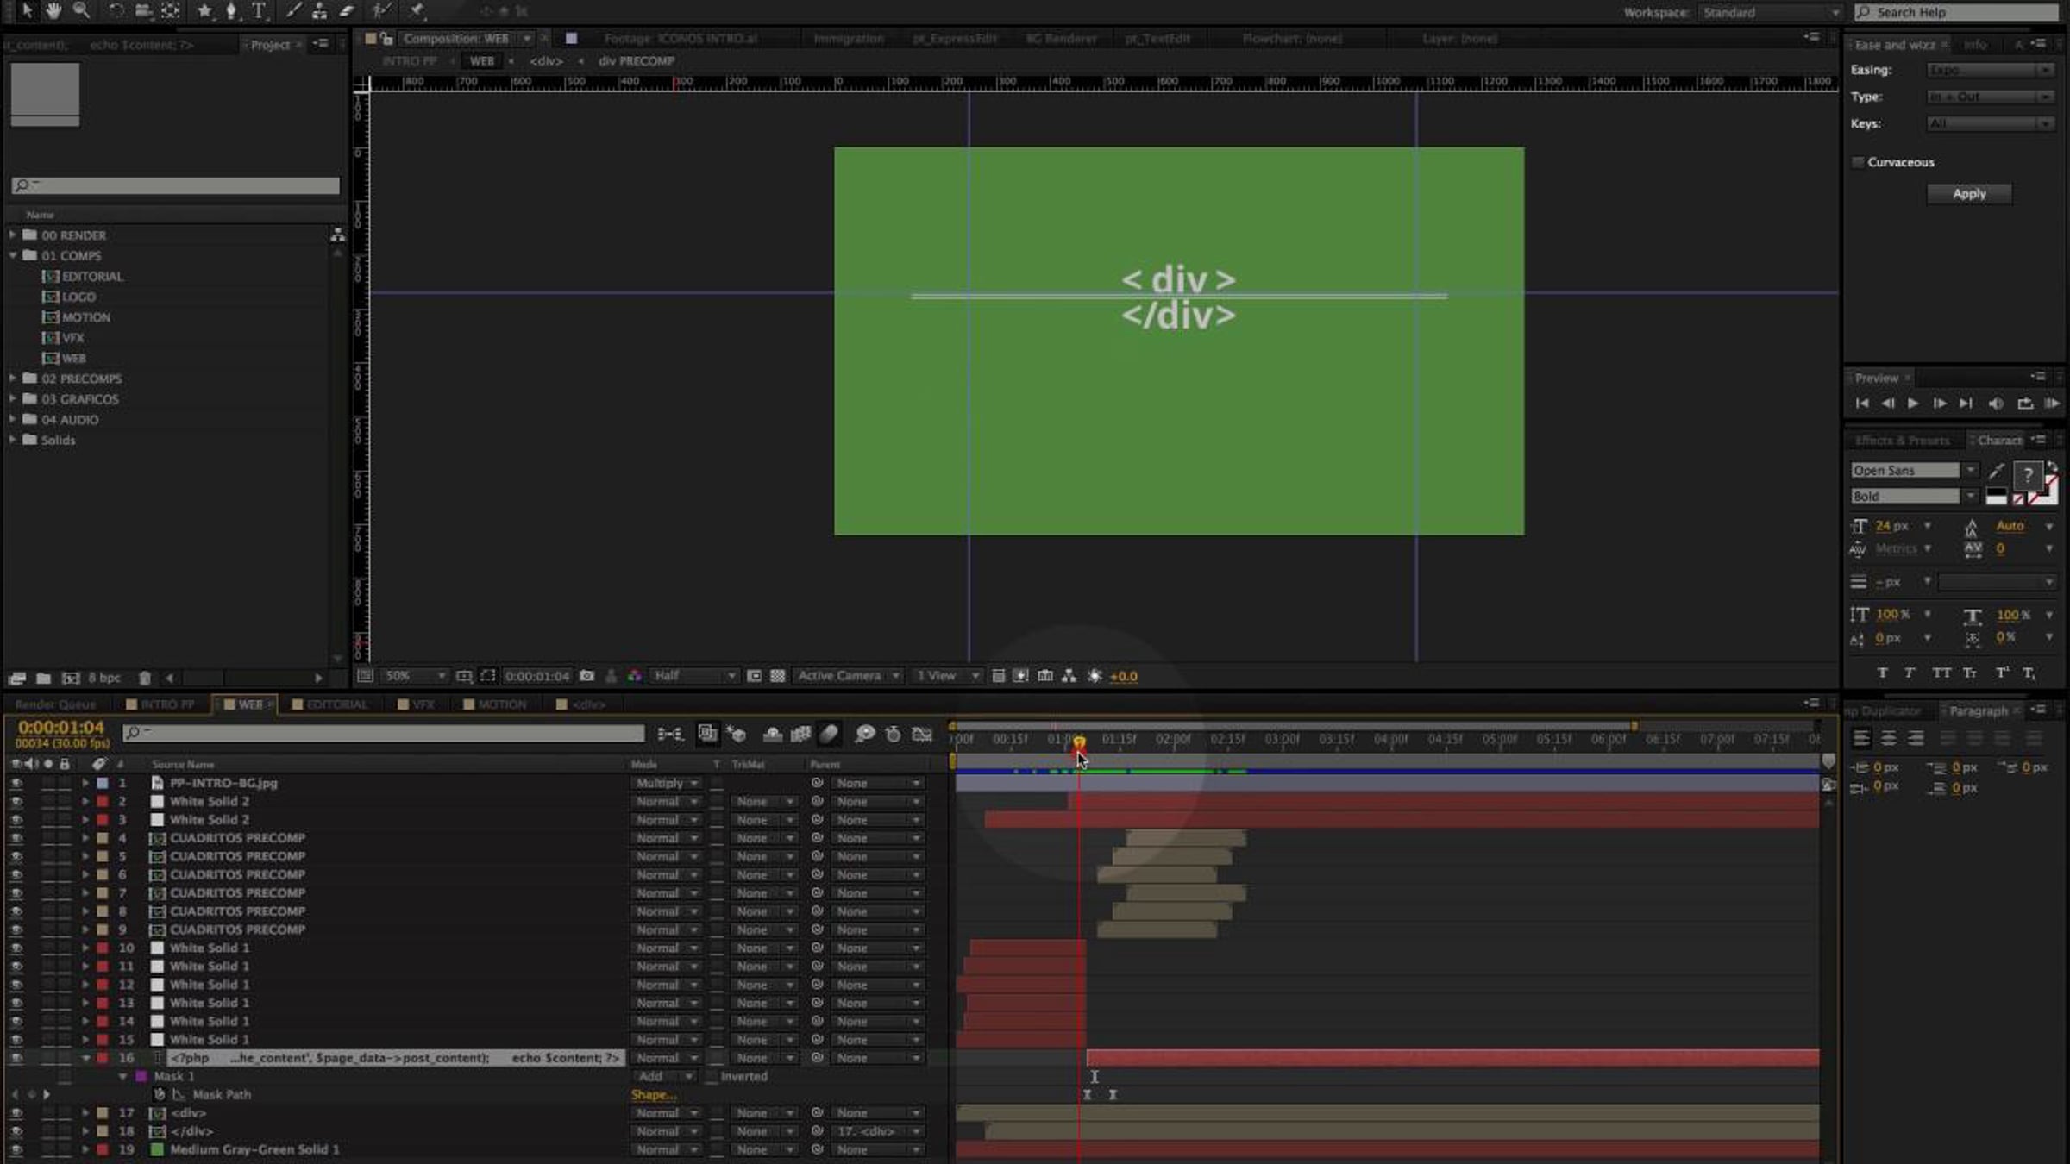Switch to the EDITORIAL timeline tab
Screen dimensions: 2070x1164
(x=336, y=704)
